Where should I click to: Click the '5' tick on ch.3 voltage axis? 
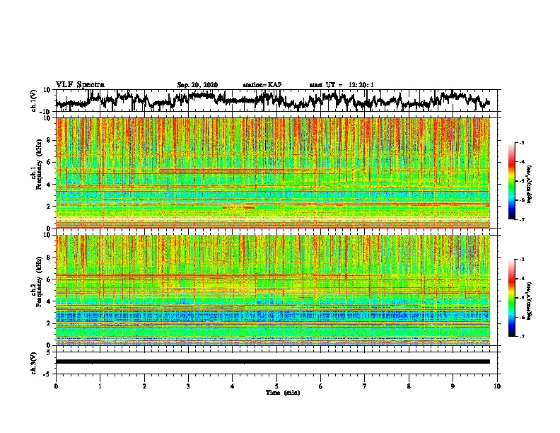tap(49, 352)
